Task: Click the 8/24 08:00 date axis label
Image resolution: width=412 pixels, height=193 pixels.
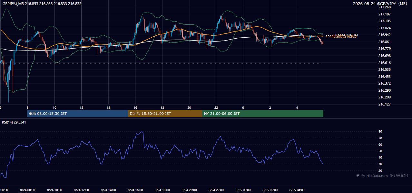Action: tap(27, 190)
